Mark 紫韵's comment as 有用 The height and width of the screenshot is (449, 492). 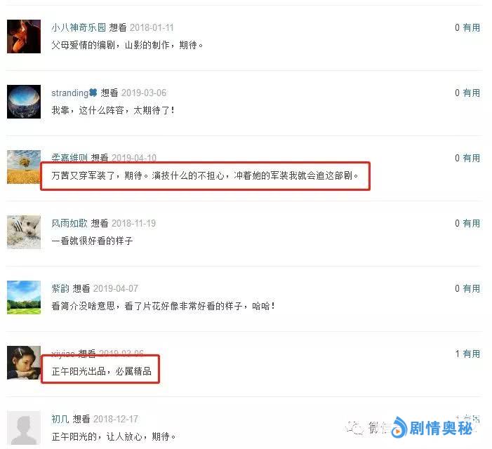pyautogui.click(x=471, y=288)
